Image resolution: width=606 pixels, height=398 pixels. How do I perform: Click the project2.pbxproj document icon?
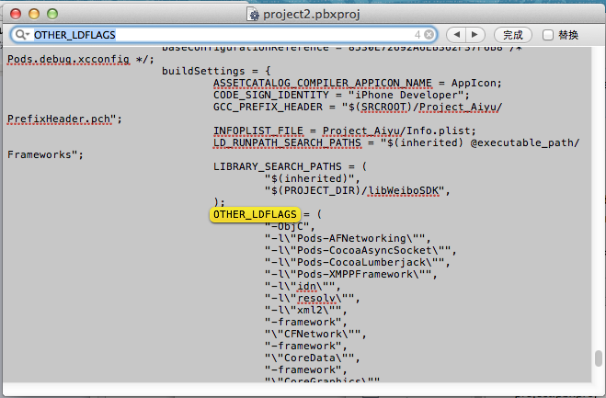point(255,15)
